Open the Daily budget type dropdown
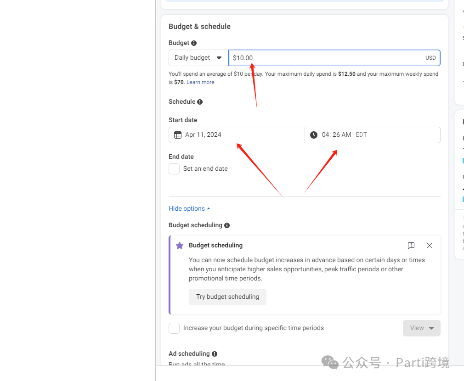464x381 pixels. pyautogui.click(x=198, y=58)
